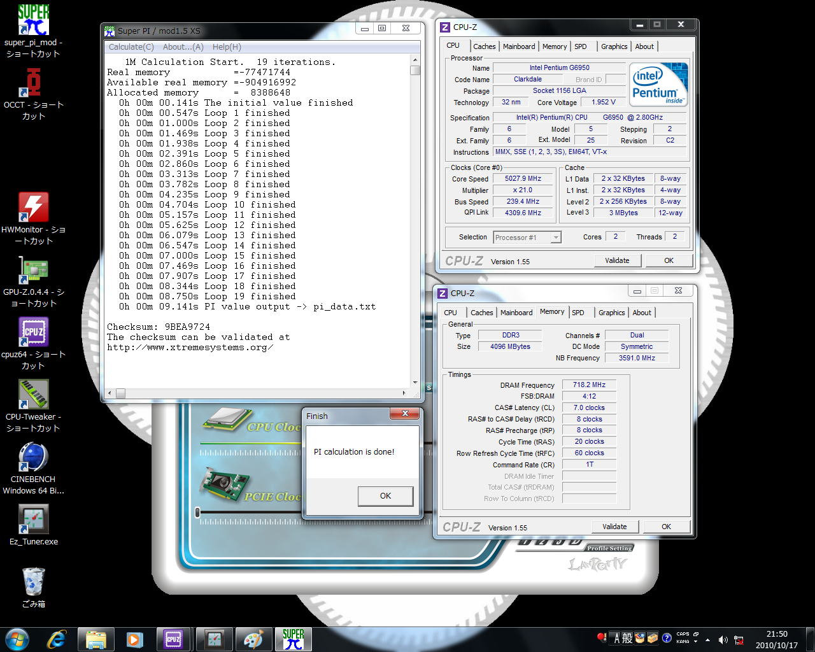Switch to Super PI taskbar button
Viewport: 815px width, 652px height.
coord(293,639)
